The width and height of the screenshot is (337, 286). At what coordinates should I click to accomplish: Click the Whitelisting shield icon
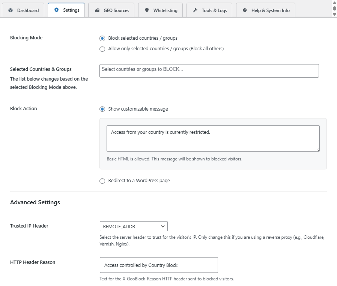tap(147, 10)
